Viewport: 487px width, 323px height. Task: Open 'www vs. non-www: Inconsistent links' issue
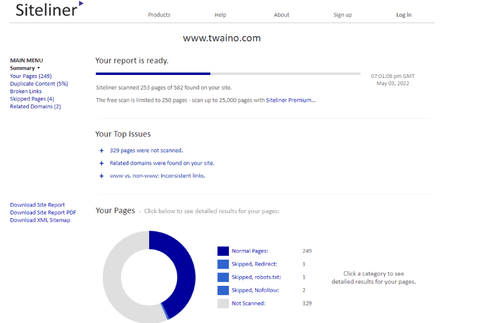pos(158,176)
